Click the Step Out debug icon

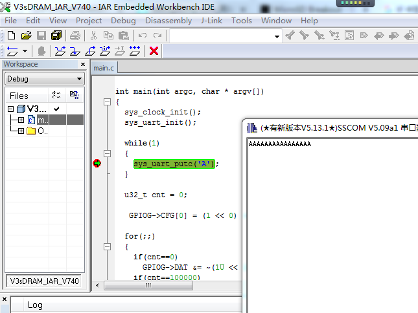(90, 50)
